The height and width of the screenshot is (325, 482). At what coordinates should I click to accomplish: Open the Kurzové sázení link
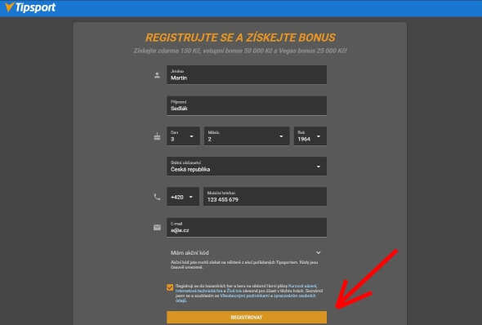302,286
